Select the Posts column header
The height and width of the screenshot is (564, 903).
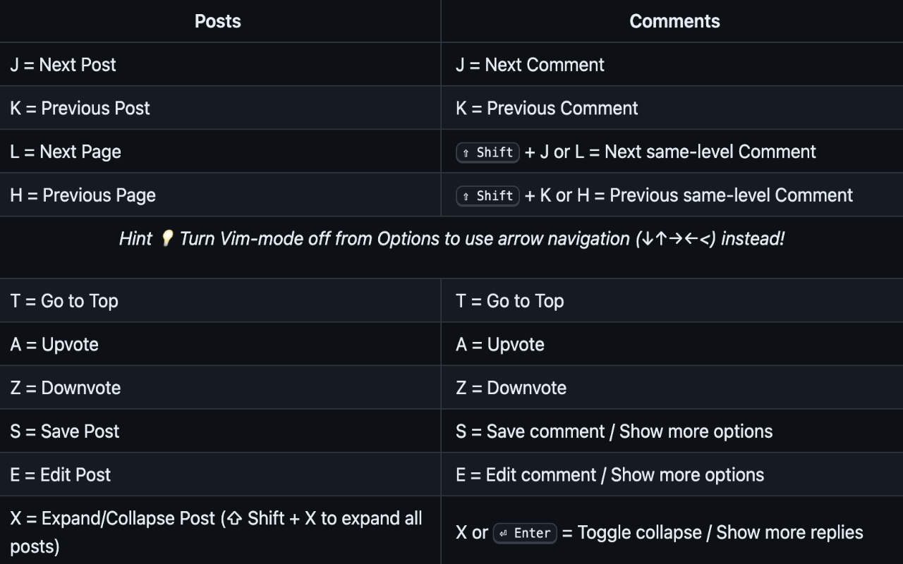point(218,21)
